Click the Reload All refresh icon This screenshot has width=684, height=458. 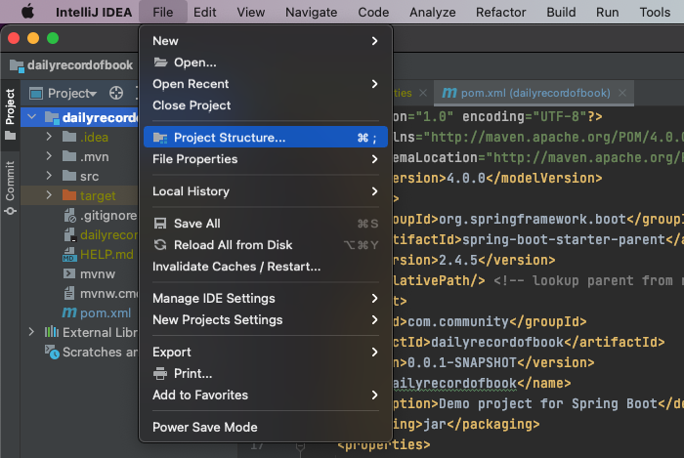point(160,245)
